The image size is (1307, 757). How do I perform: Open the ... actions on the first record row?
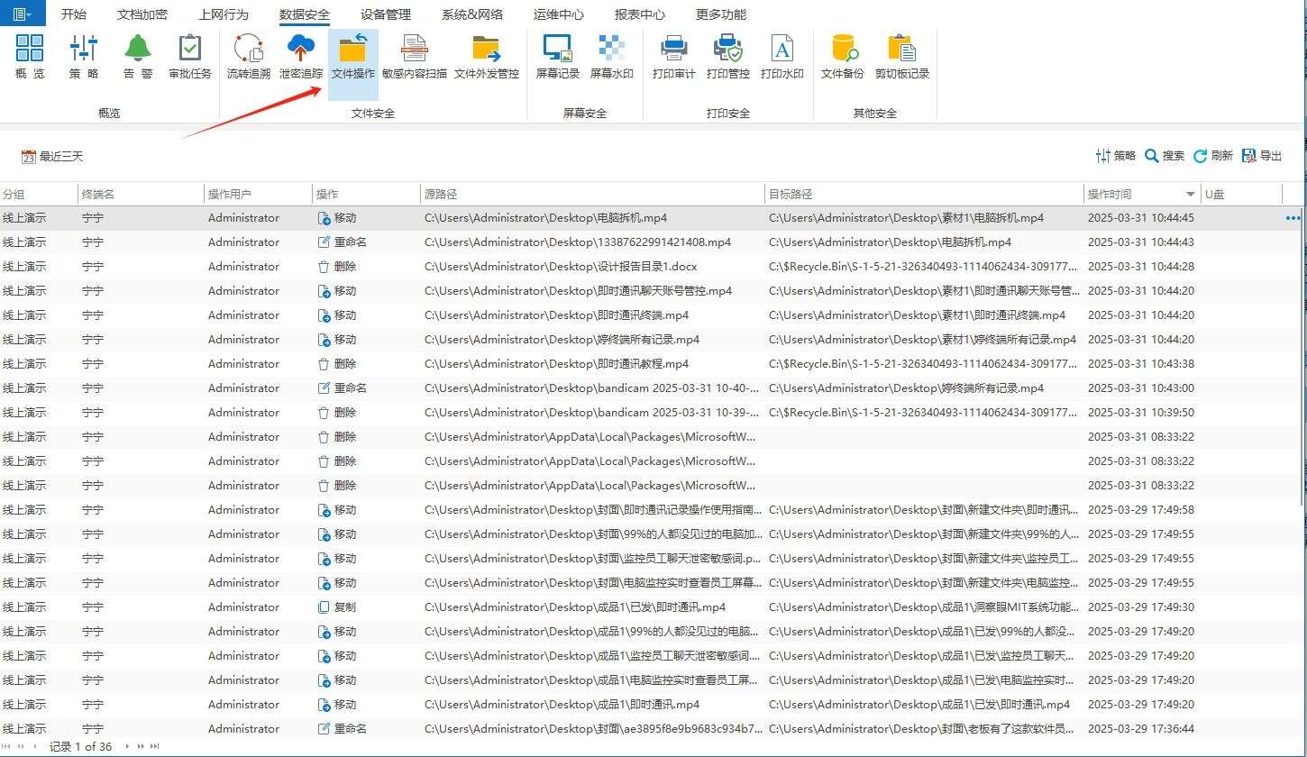tap(1293, 217)
